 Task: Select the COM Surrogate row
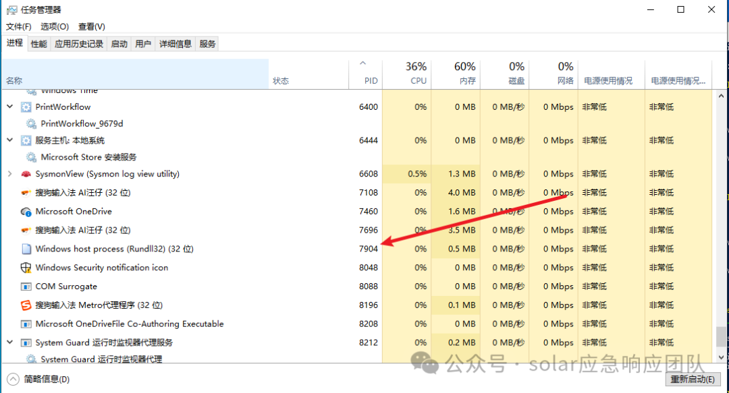(356, 286)
